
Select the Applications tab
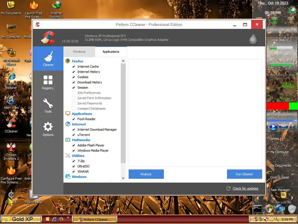(111, 52)
